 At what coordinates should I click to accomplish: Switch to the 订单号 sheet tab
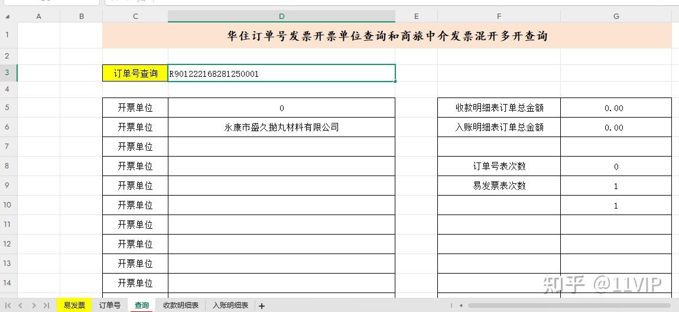click(x=110, y=305)
